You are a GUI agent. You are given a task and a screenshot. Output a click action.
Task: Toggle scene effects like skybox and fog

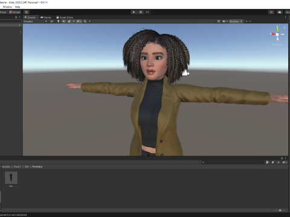click(69, 21)
